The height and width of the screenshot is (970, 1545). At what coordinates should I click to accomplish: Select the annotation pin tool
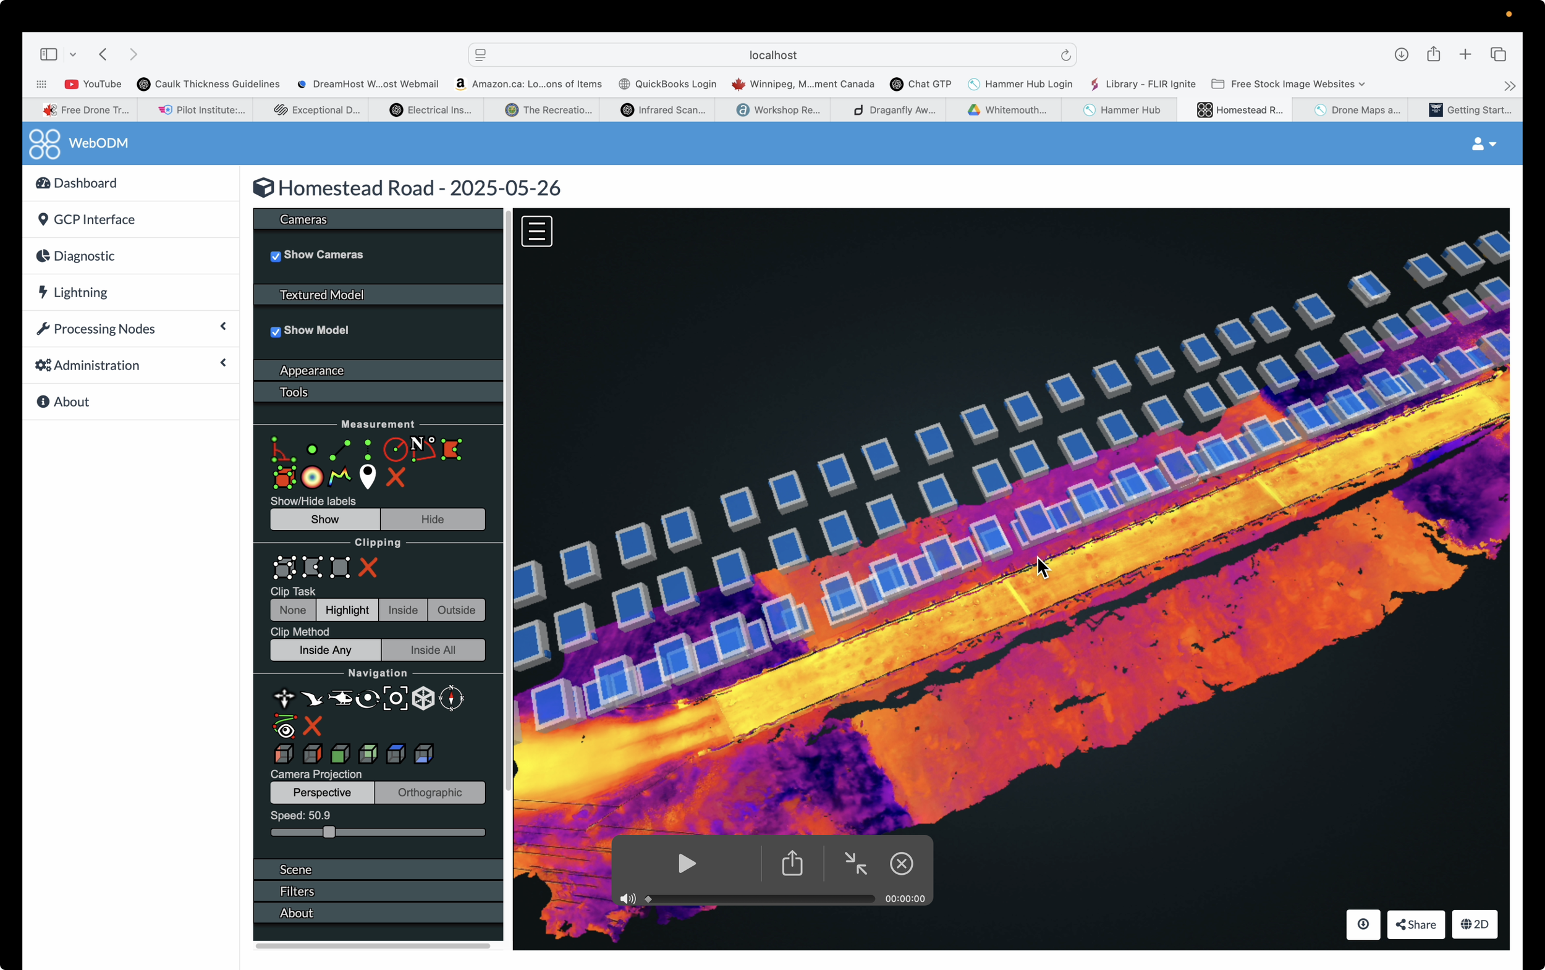tap(368, 478)
